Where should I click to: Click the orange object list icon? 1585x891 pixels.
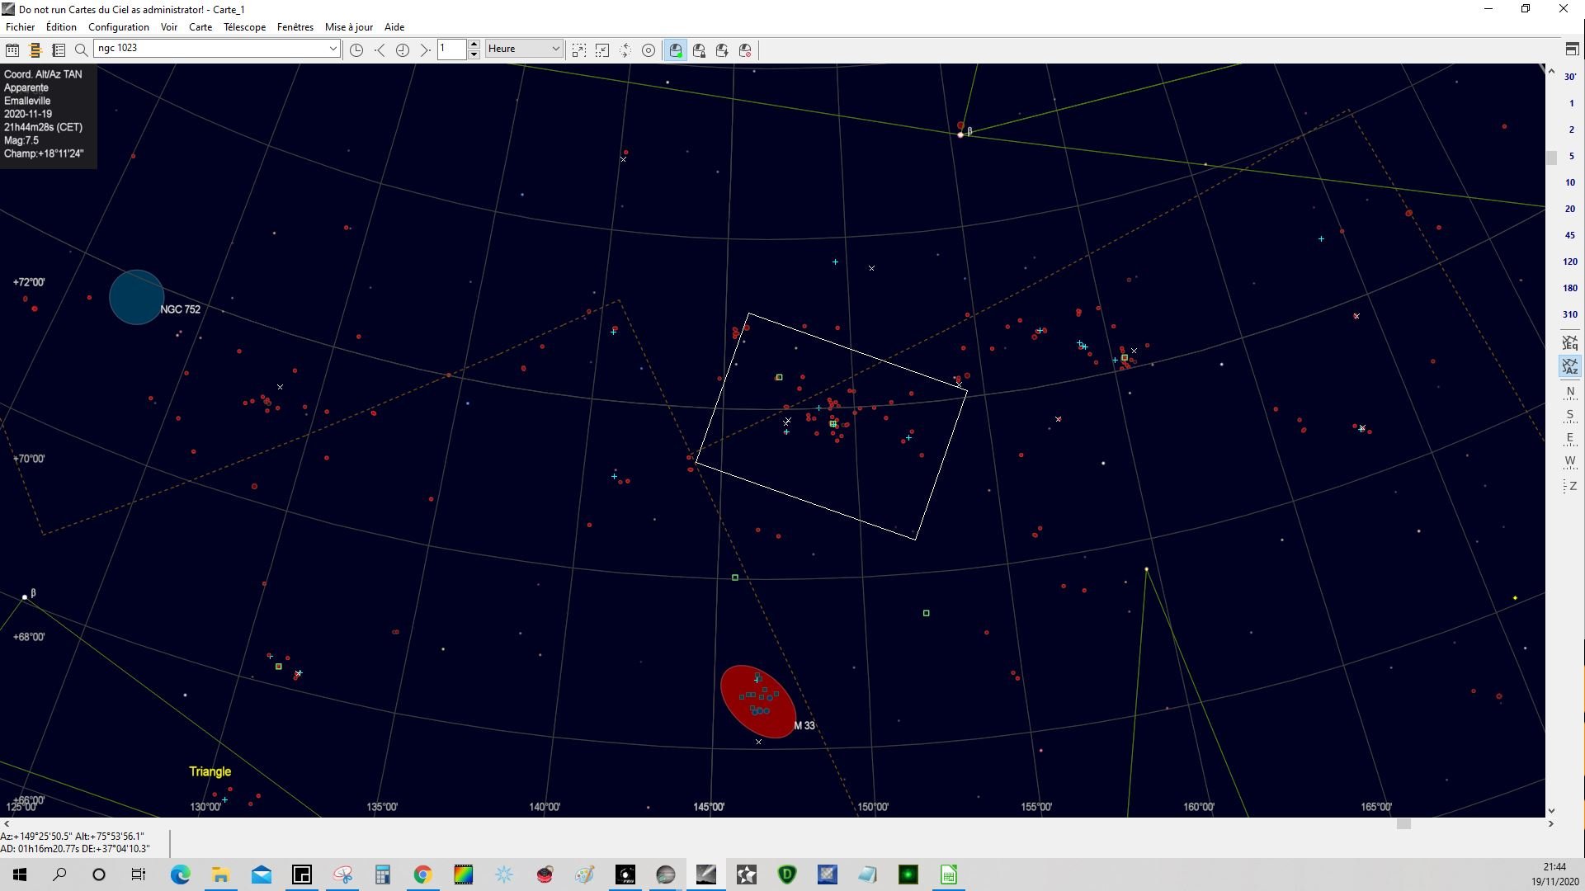[x=35, y=50]
